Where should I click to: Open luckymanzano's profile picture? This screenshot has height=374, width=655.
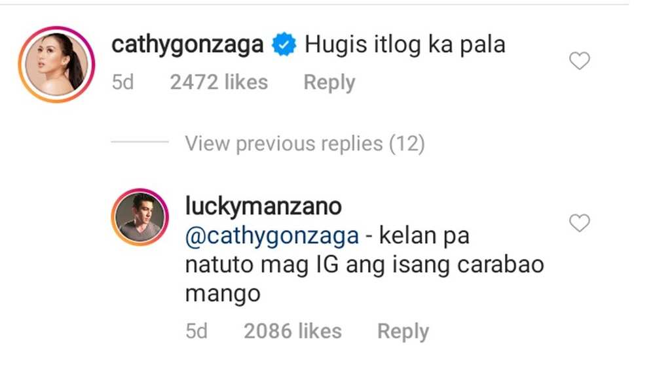(140, 217)
